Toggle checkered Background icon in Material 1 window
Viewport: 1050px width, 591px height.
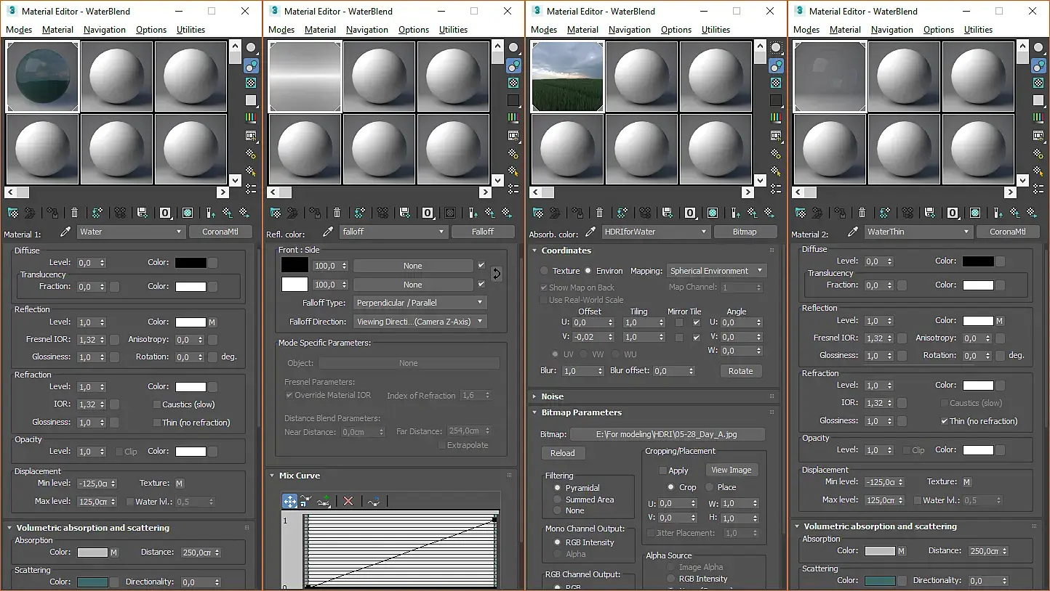coord(251,83)
